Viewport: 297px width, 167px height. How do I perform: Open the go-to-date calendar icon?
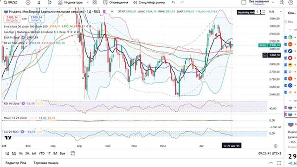(x=73, y=154)
